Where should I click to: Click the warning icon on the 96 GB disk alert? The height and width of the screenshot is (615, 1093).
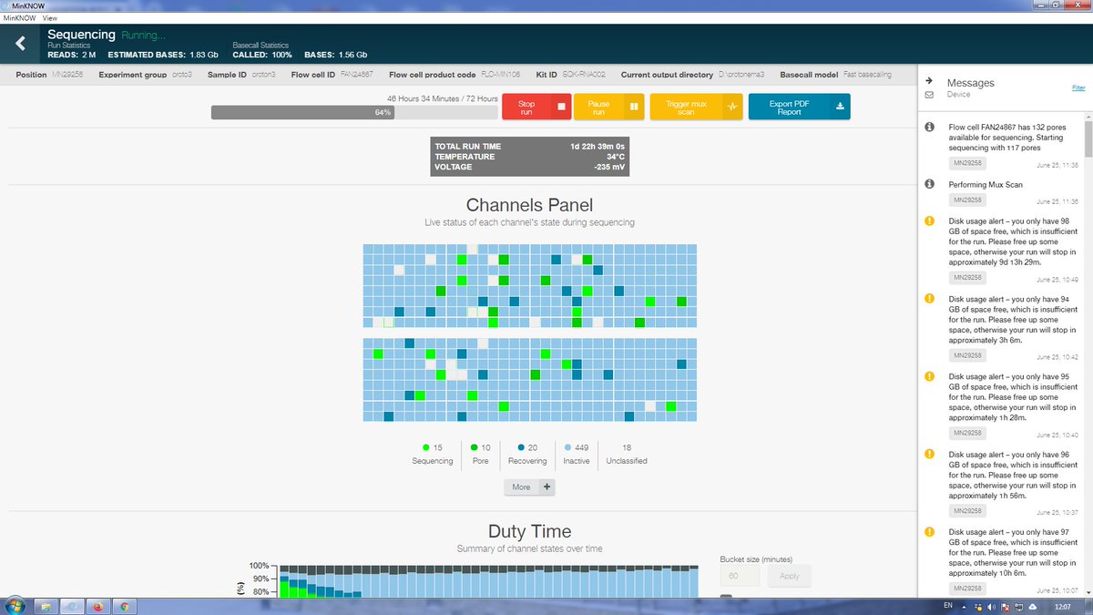(x=929, y=454)
